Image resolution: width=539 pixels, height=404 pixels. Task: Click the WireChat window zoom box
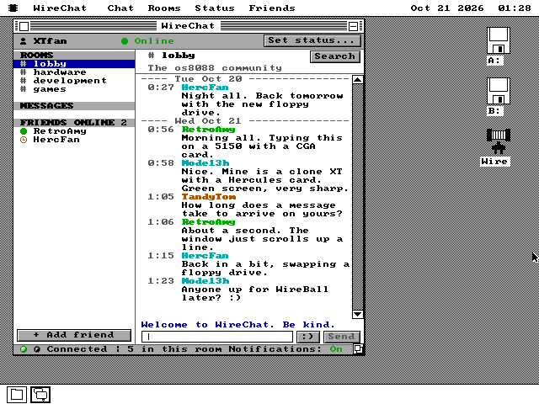point(353,26)
